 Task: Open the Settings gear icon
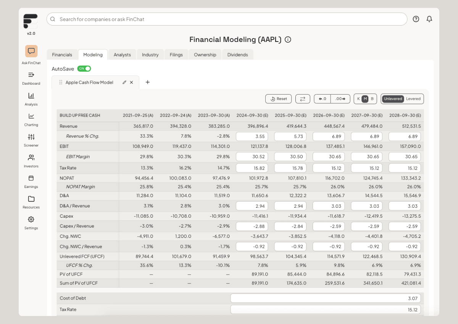coord(31,219)
